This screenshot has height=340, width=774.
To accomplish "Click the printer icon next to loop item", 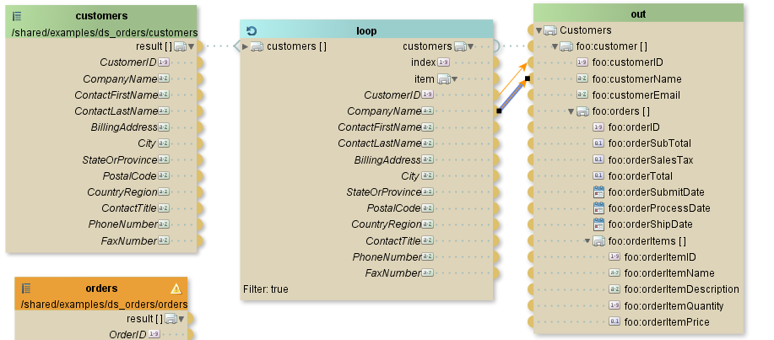I will (x=443, y=79).
